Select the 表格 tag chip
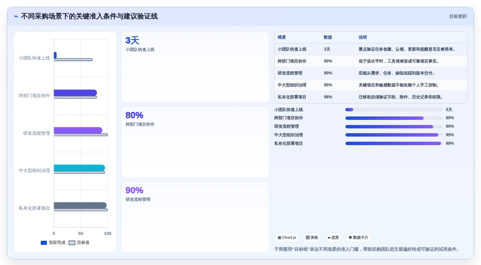Viewport: 481px width, 265px height. point(312,238)
